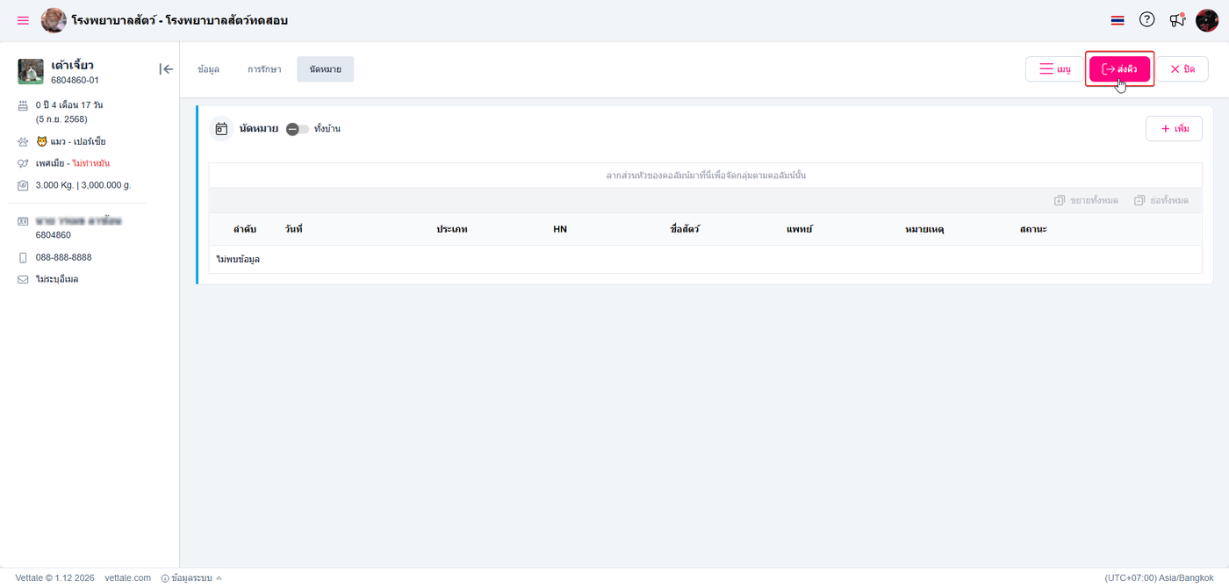Viewport: 1229px width, 588px height.
Task: Select the นัดหมาย tab
Action: [326, 69]
